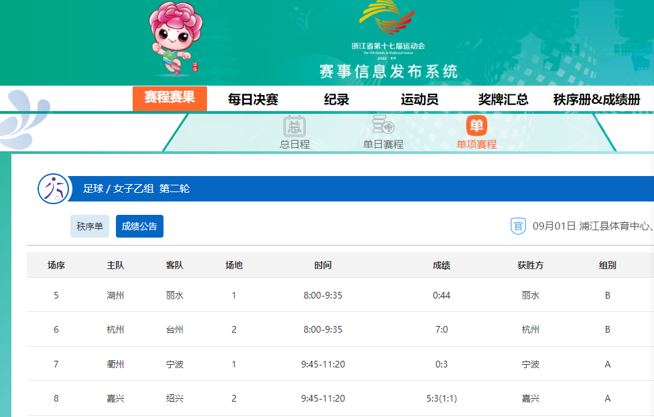Click the 台州 team link
The image size is (654, 417).
(175, 329)
